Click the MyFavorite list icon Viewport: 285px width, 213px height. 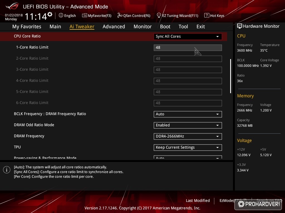[84, 16]
